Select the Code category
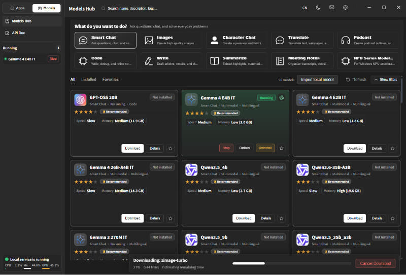 tap(106, 61)
